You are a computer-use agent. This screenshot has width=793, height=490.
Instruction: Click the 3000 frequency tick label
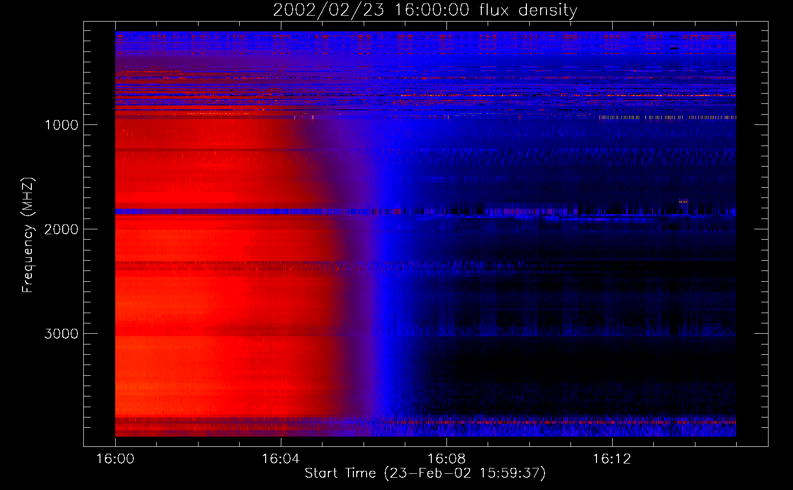(x=61, y=334)
